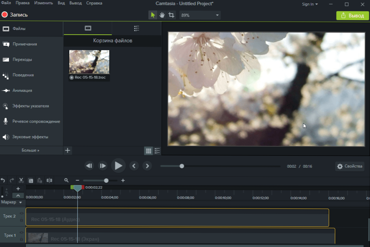Click the scissors cut icon
The image size is (370, 247).
pyautogui.click(x=21, y=180)
